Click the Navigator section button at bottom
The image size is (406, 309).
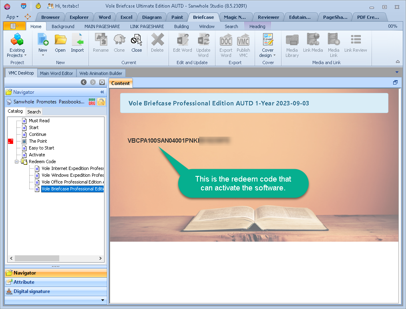click(x=56, y=273)
